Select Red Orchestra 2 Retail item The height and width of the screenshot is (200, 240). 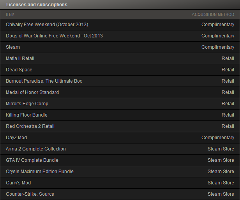click(x=30, y=126)
